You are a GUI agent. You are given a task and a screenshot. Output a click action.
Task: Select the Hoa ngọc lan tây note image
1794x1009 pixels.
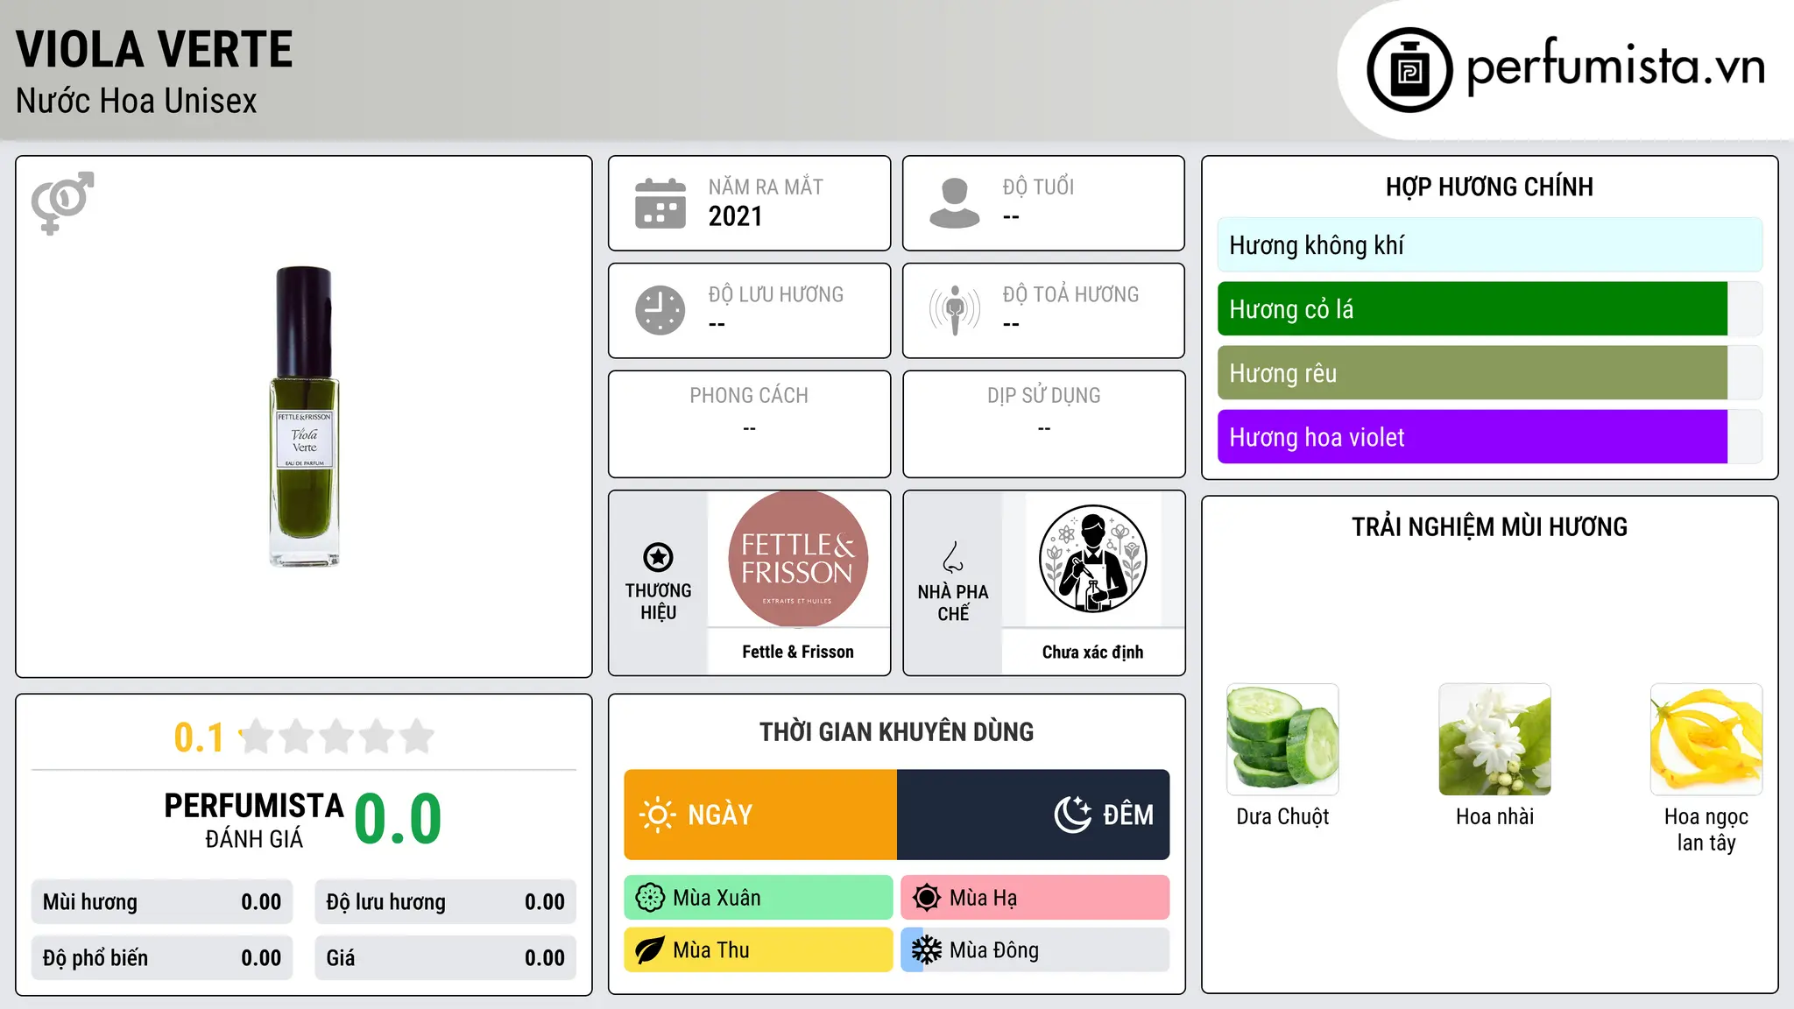(1706, 739)
